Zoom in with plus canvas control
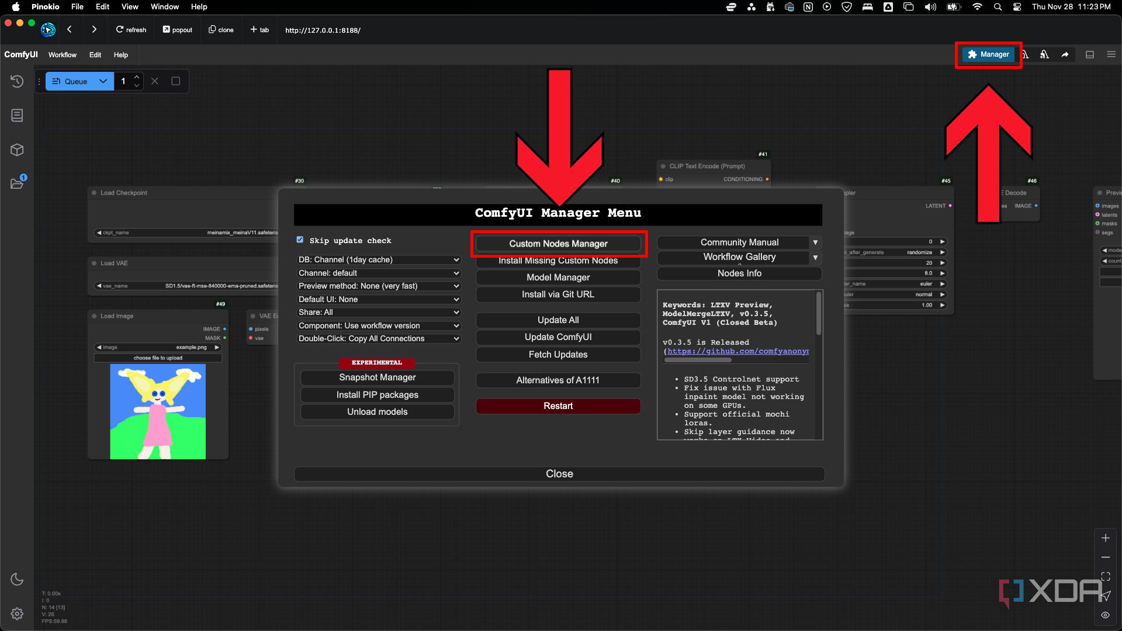 point(1106,538)
